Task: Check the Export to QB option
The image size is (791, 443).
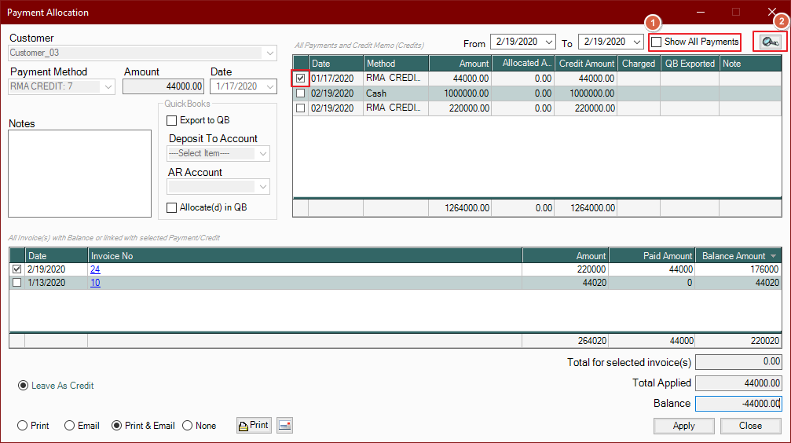Action: tap(172, 120)
